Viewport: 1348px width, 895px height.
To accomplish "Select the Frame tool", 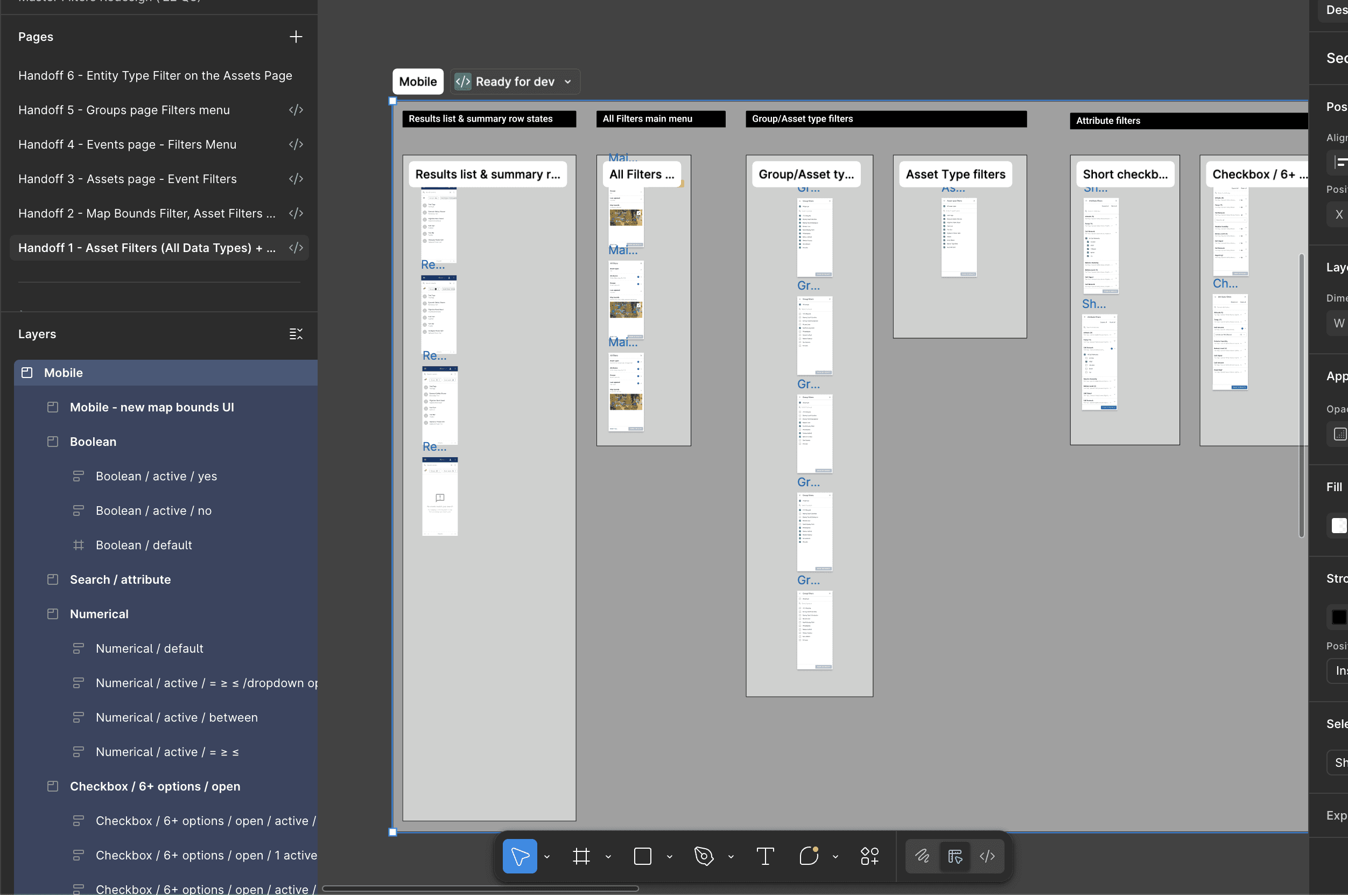I will pos(581,856).
